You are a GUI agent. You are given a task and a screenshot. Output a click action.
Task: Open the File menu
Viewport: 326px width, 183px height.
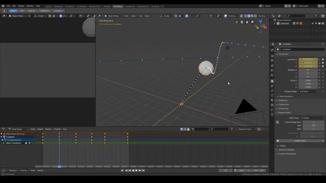(8, 6)
